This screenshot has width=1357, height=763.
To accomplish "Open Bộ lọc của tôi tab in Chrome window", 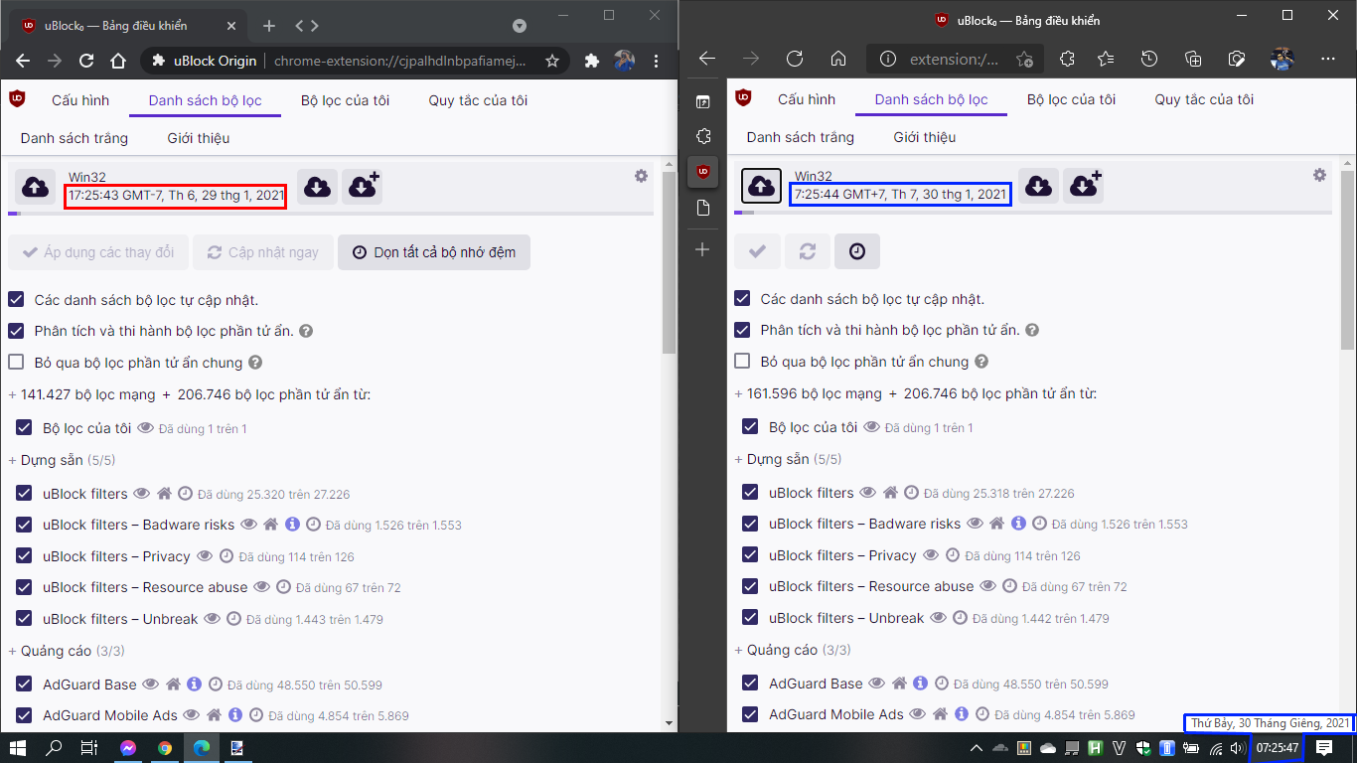I will [x=345, y=100].
